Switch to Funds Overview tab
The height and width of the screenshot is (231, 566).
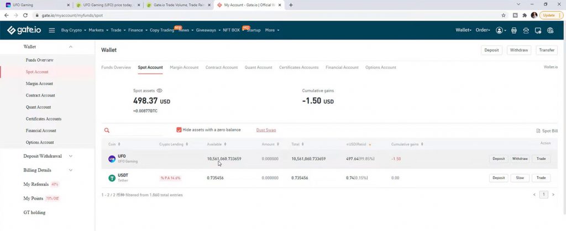[x=116, y=67]
